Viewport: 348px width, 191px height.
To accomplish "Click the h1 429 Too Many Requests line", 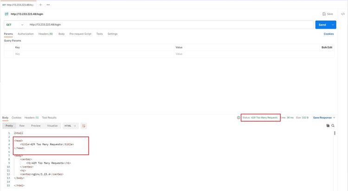I will (48, 163).
